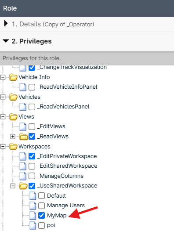Check the poi workspace checkbox
174x231 pixels.
[x=41, y=225]
